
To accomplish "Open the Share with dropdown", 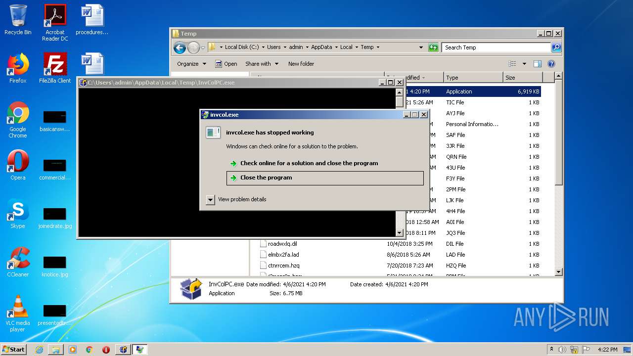I will point(262,64).
